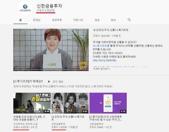Click description line 자세한 사항은 아래의 링크
This screenshot has height=132, width=169.
114,57
